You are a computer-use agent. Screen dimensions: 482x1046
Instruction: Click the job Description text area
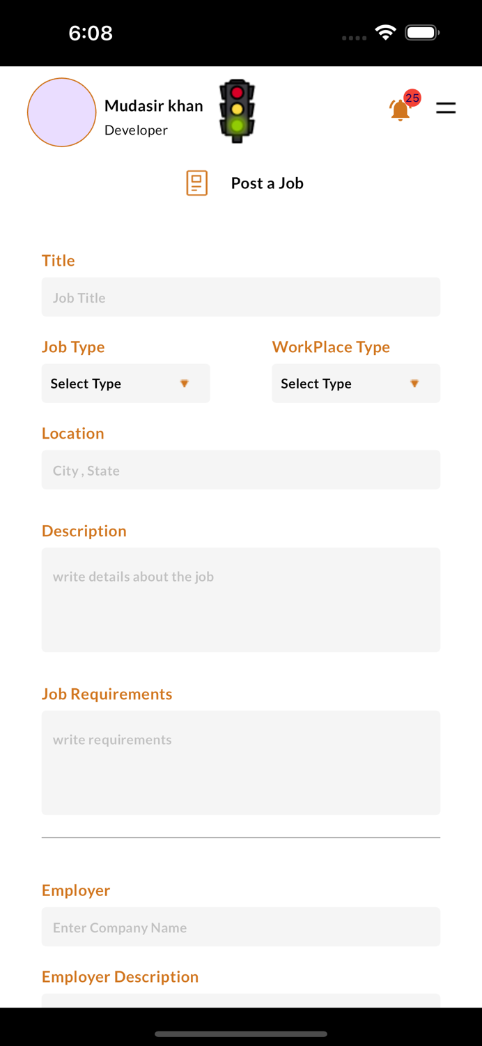click(x=241, y=599)
